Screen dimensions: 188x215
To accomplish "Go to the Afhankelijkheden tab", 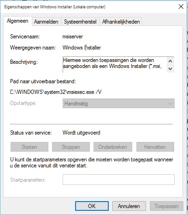I will click(121, 22).
